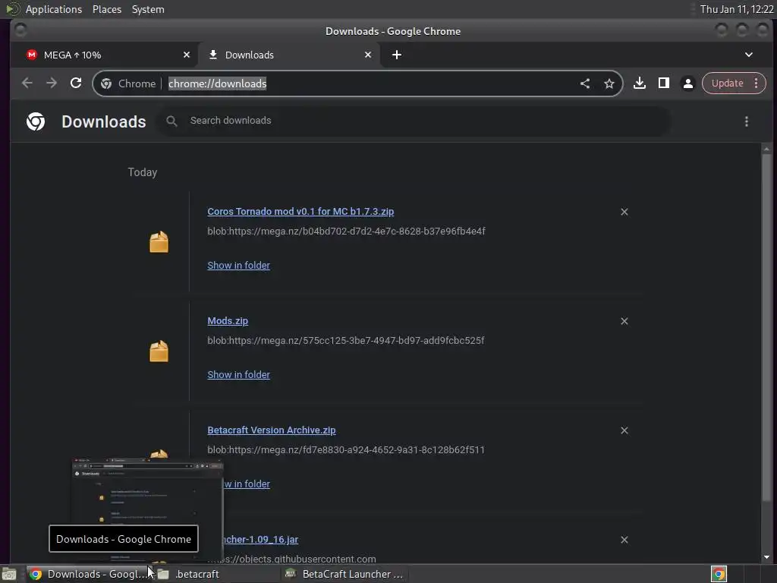This screenshot has height=583, width=777.
Task: Show Betacraft Version Archive.zip in folder
Action: tap(247, 484)
